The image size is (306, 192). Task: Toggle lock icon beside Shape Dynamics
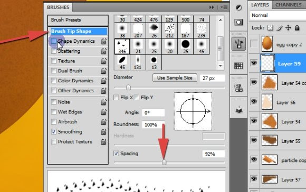tap(103, 41)
